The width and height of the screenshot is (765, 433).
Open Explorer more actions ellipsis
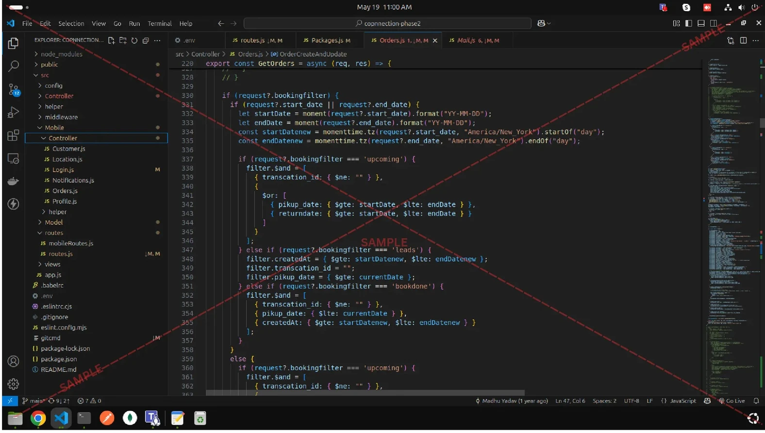[157, 40]
